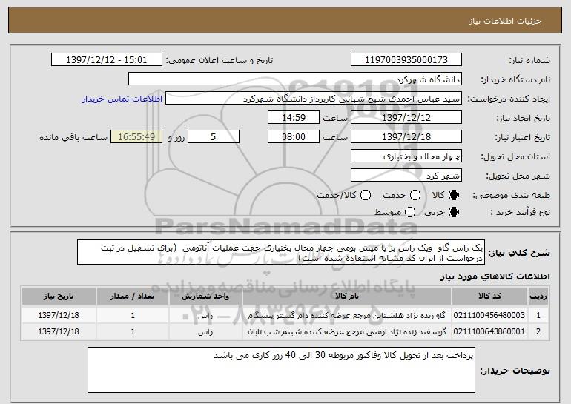Click the validity time field 08:00

tap(294, 137)
